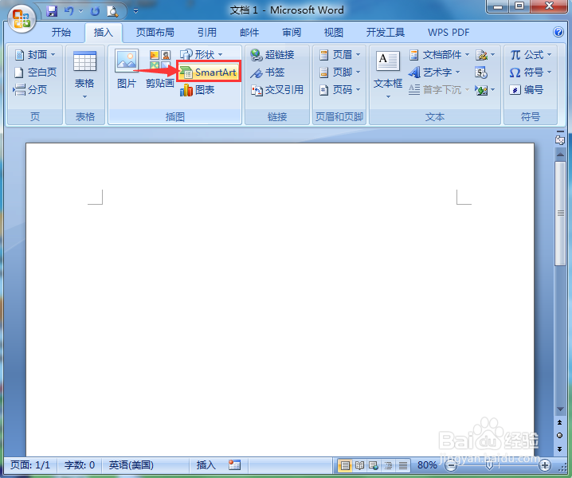Expand quick access toolbar customization

(x=135, y=11)
